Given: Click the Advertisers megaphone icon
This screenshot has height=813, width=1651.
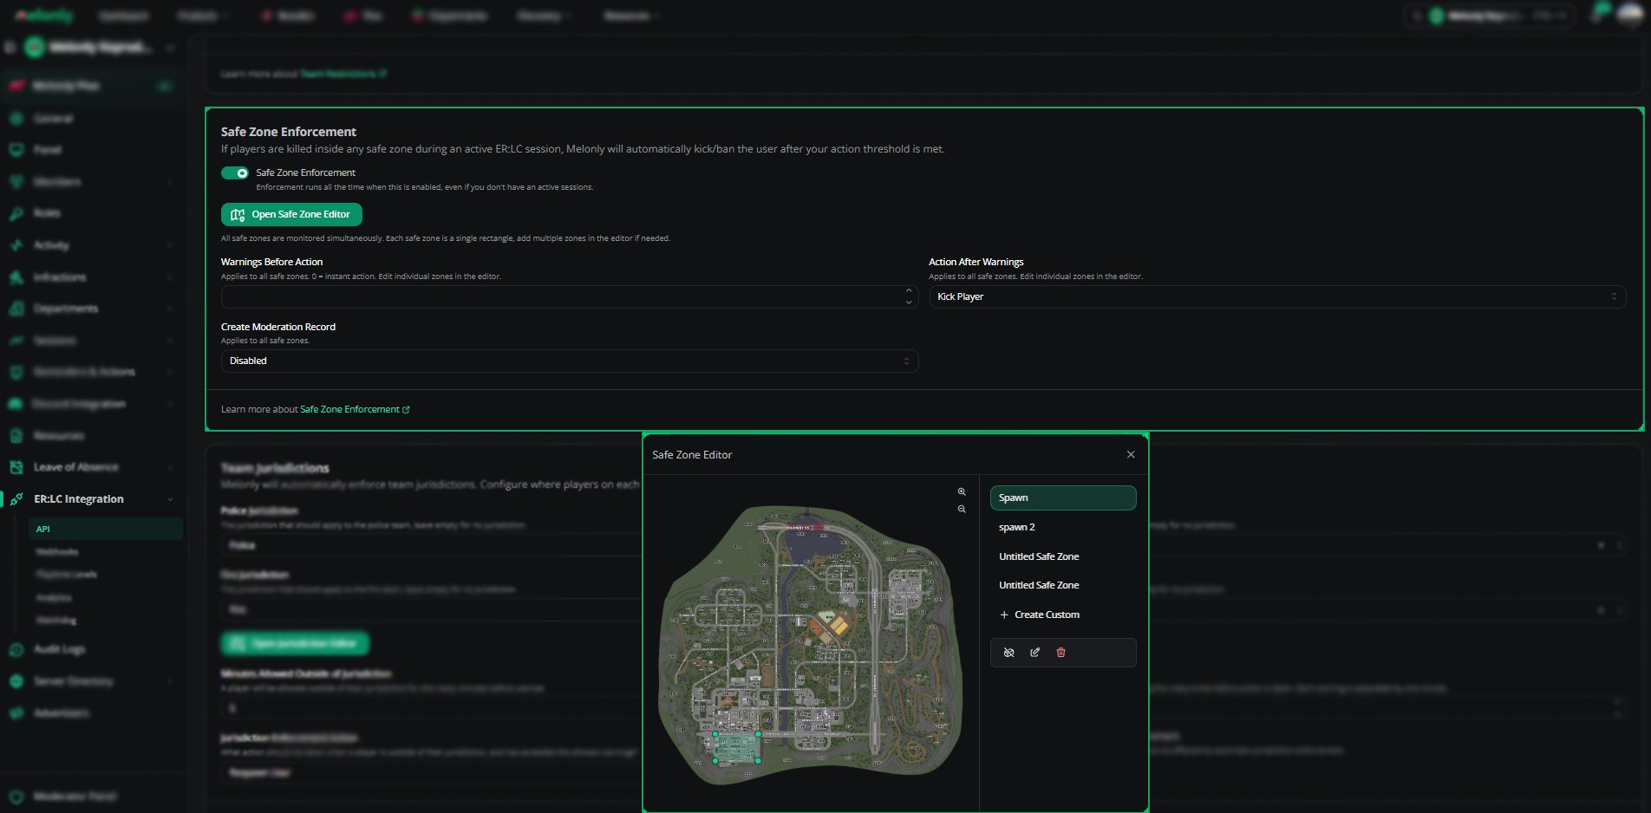Looking at the screenshot, I should pos(16,713).
